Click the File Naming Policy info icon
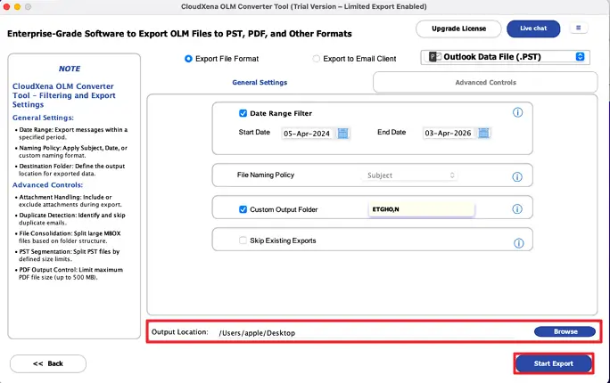The width and height of the screenshot is (610, 383). click(x=517, y=176)
